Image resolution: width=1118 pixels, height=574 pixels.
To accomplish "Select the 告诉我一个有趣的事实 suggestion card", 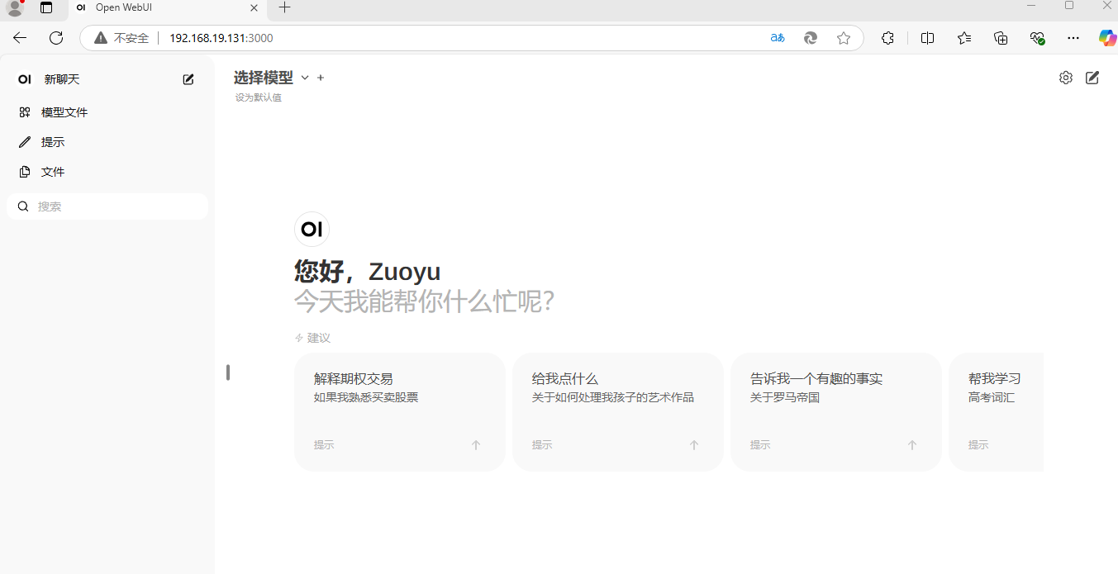I will (x=836, y=412).
